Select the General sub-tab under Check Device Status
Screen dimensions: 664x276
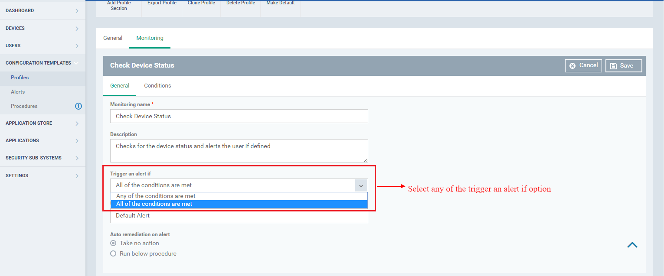(120, 86)
